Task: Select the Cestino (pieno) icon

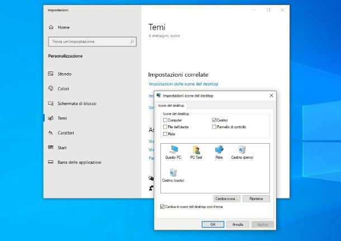Action: point(242,152)
